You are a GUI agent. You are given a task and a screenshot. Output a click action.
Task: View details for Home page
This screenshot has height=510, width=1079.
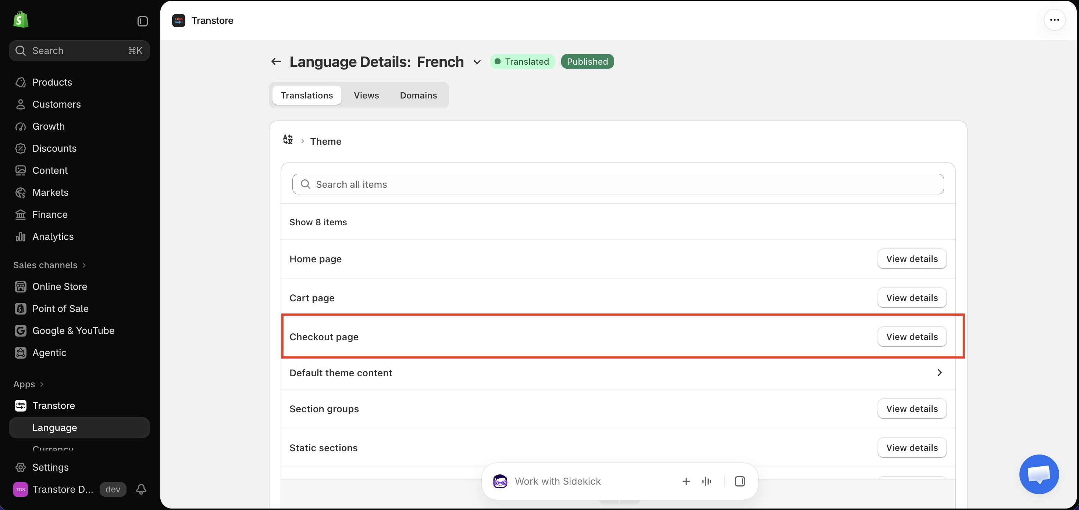click(x=911, y=259)
